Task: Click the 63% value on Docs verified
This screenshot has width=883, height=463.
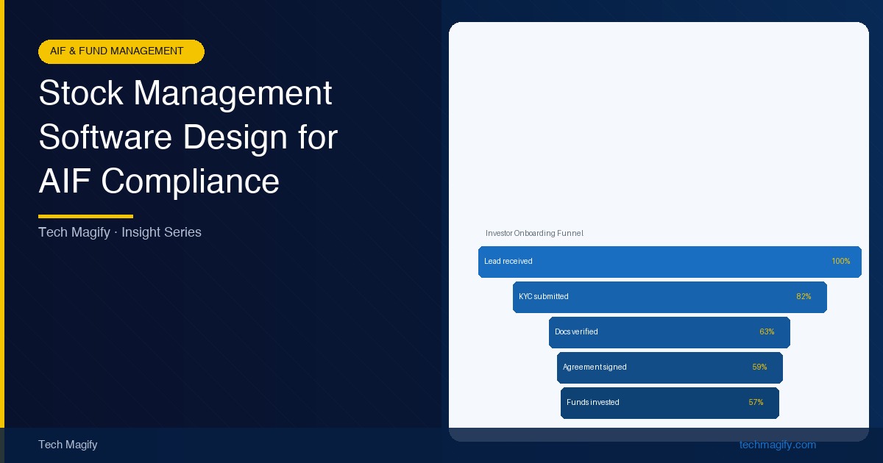Action: (x=767, y=332)
